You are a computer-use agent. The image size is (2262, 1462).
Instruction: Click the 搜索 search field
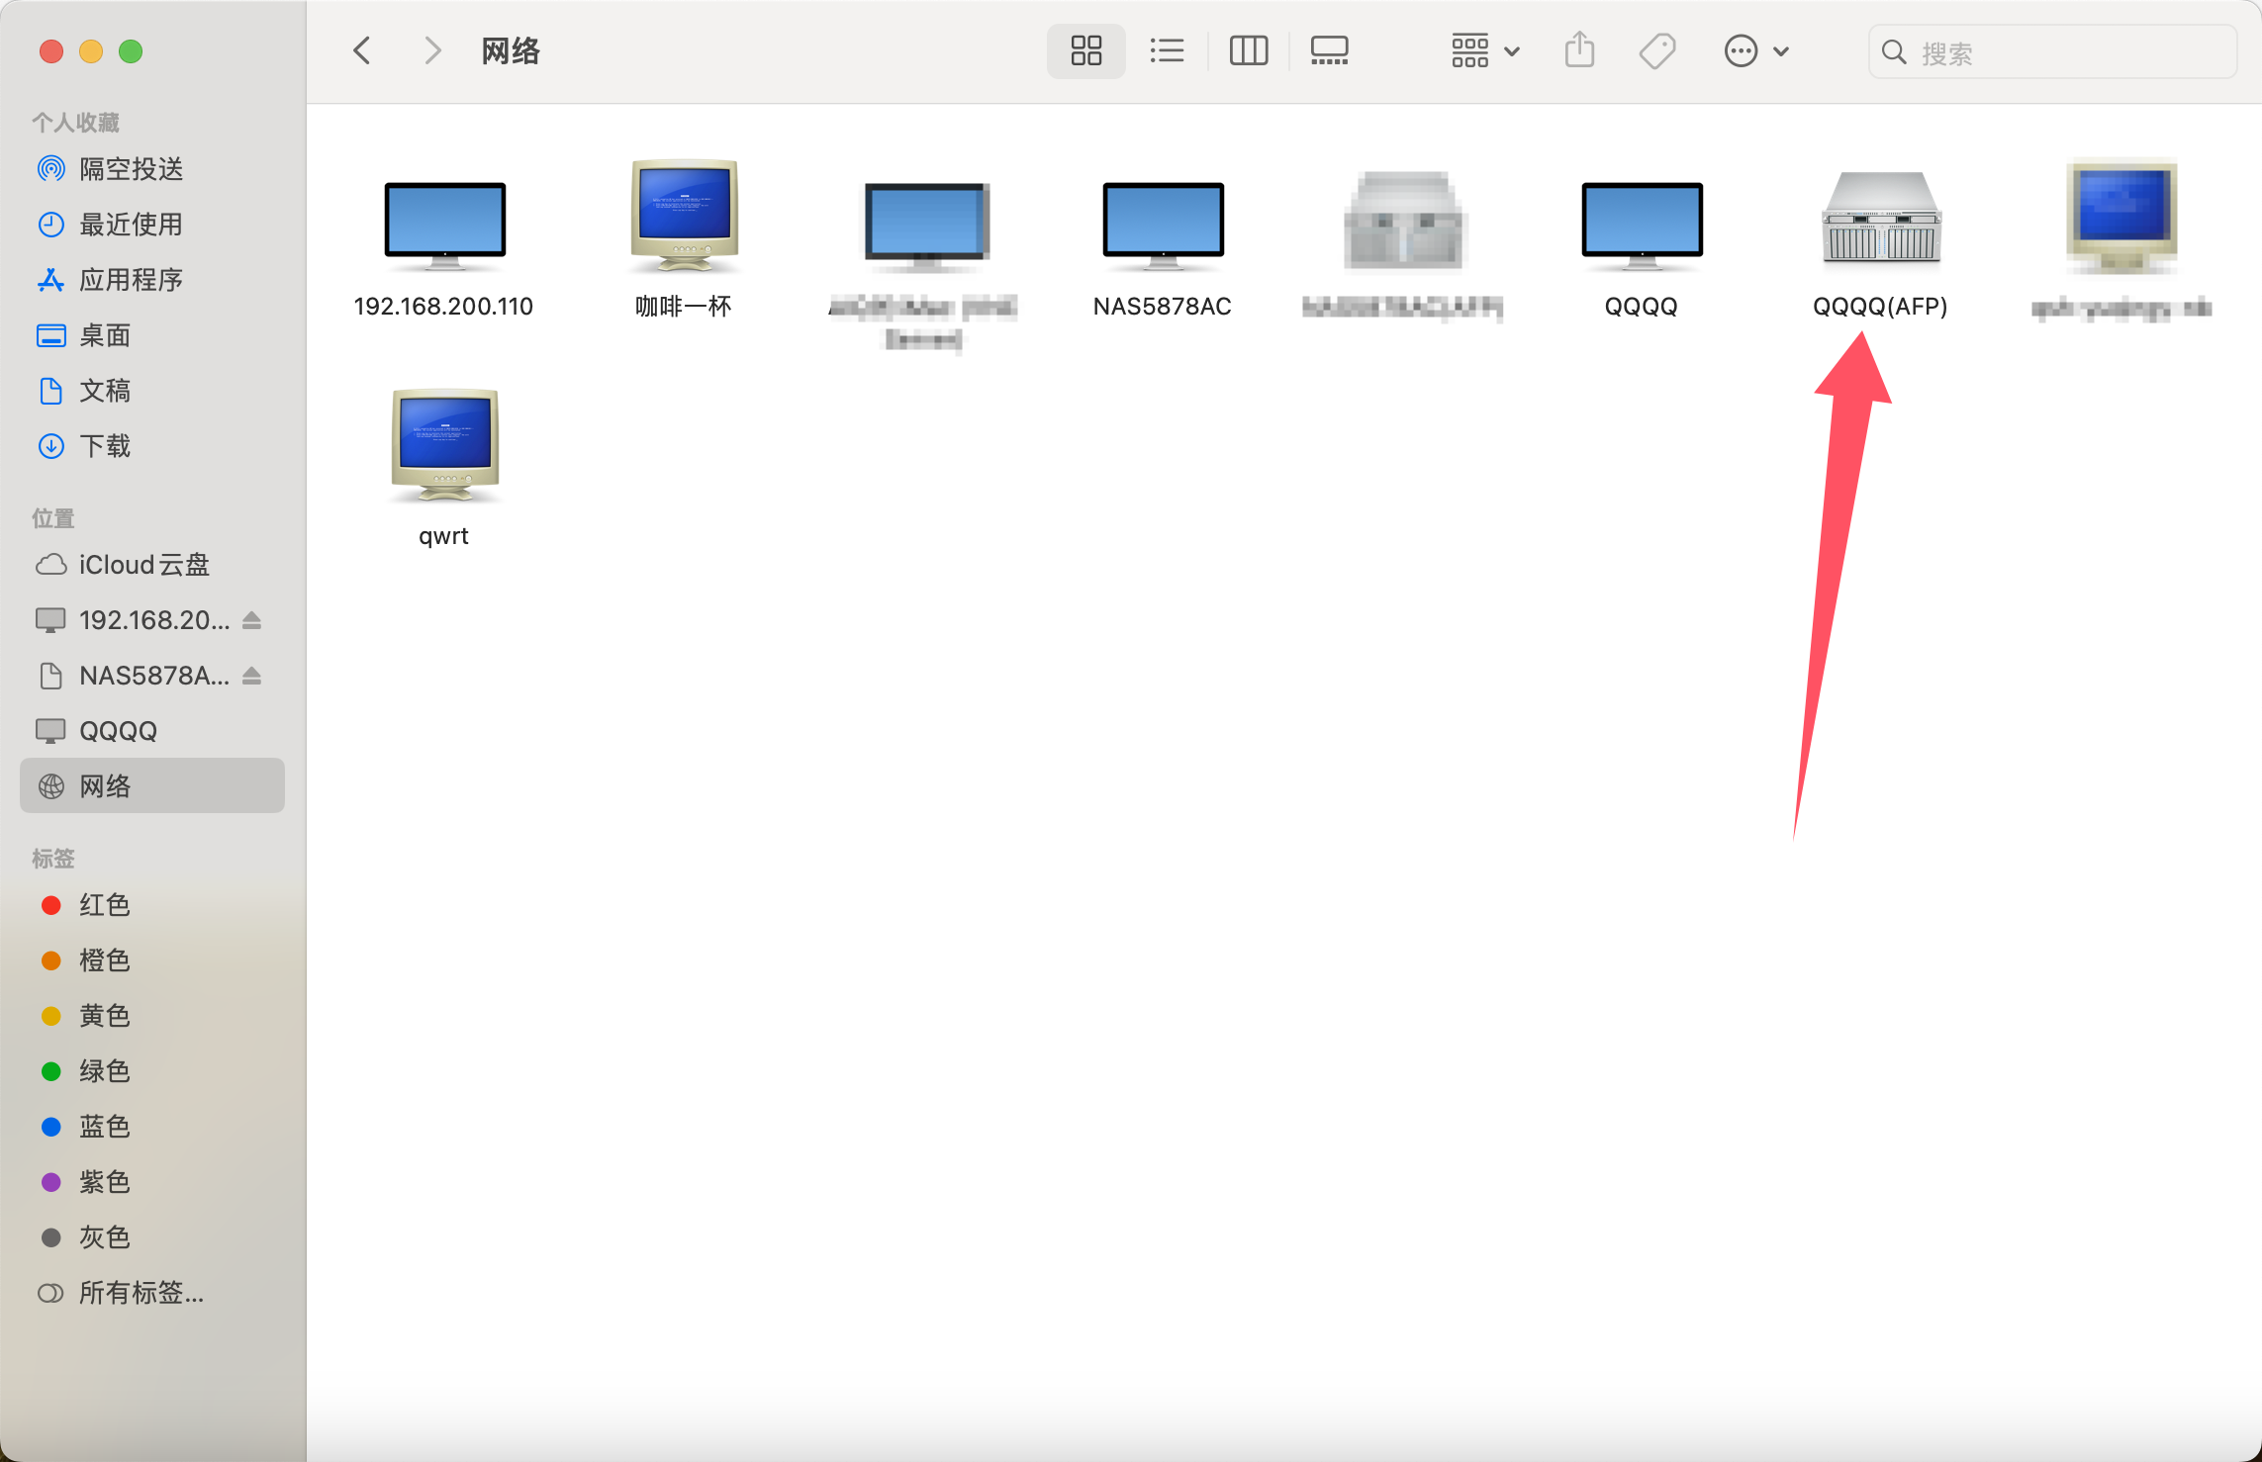(2052, 51)
